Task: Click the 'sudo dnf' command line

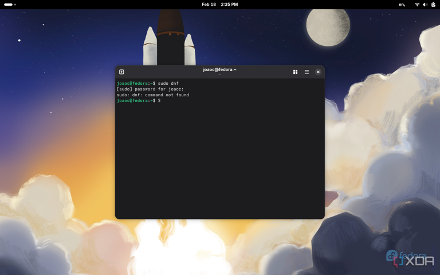Action: [148, 83]
